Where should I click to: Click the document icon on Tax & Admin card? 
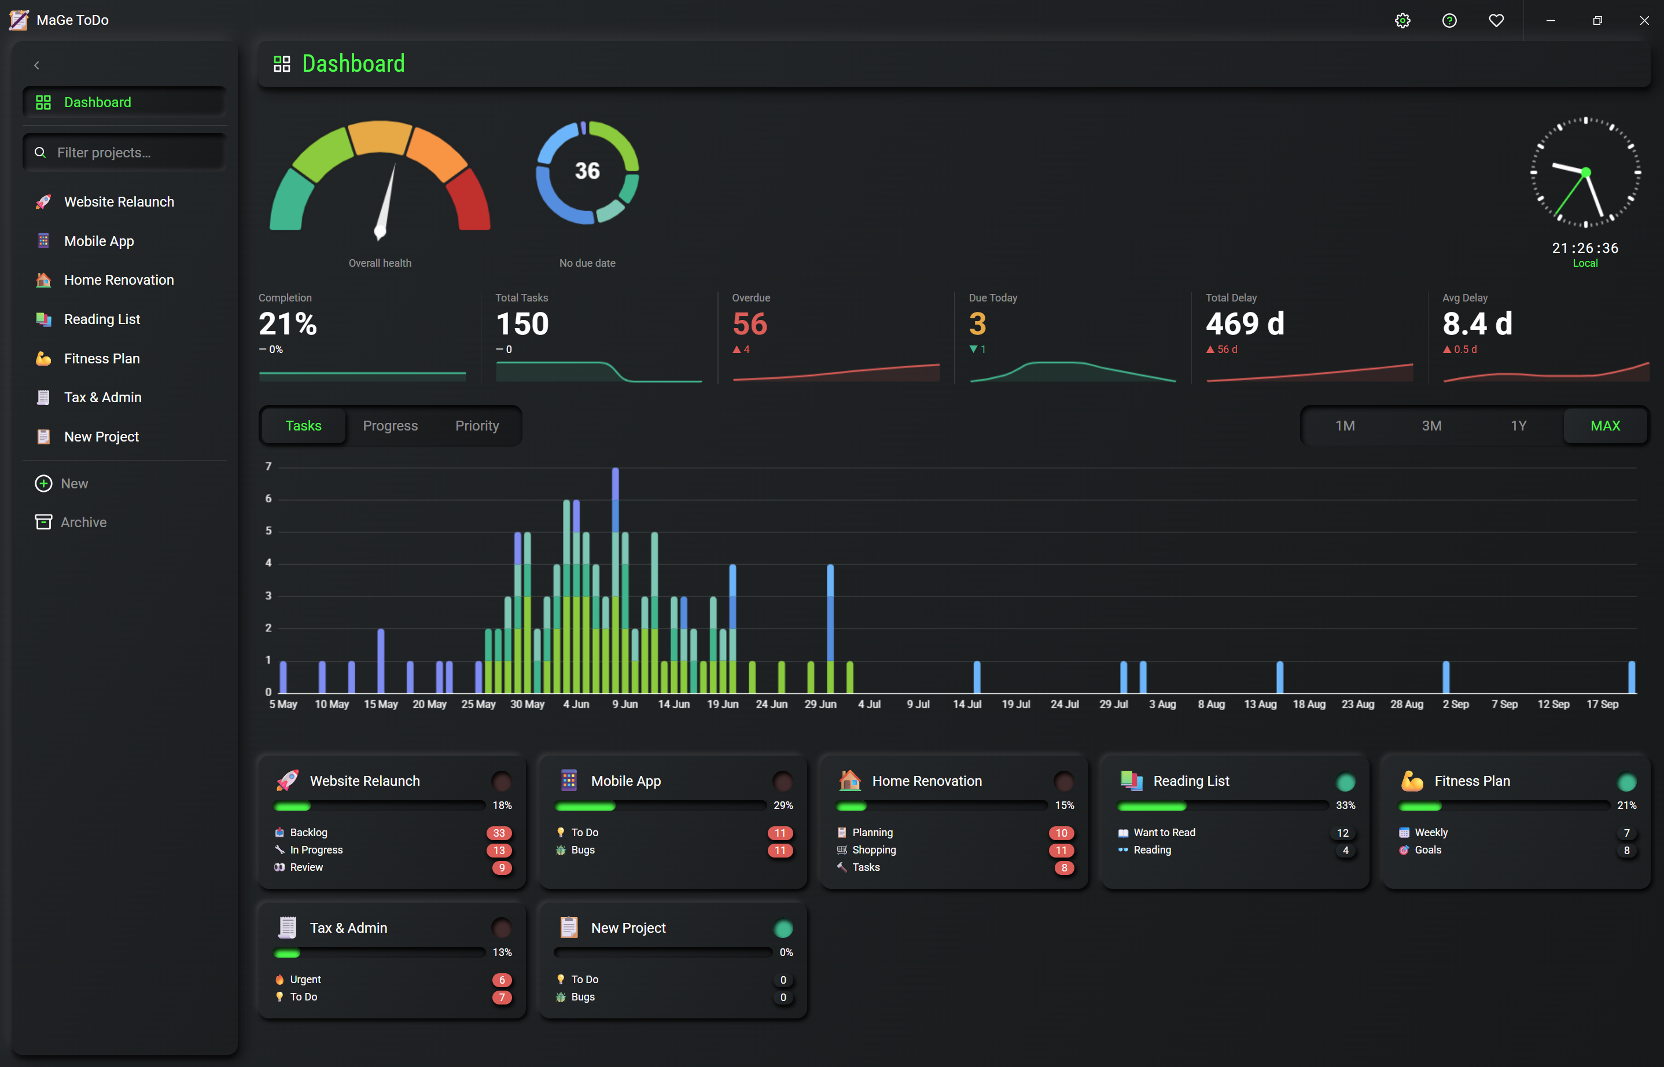click(288, 928)
